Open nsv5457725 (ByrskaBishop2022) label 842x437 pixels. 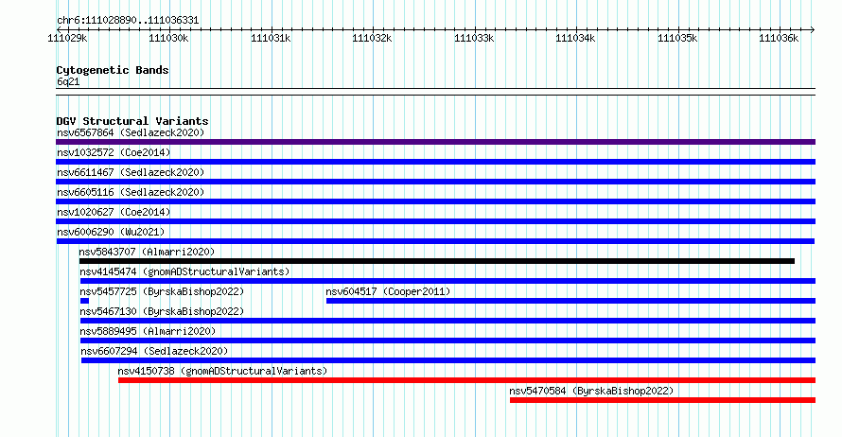[x=162, y=291]
